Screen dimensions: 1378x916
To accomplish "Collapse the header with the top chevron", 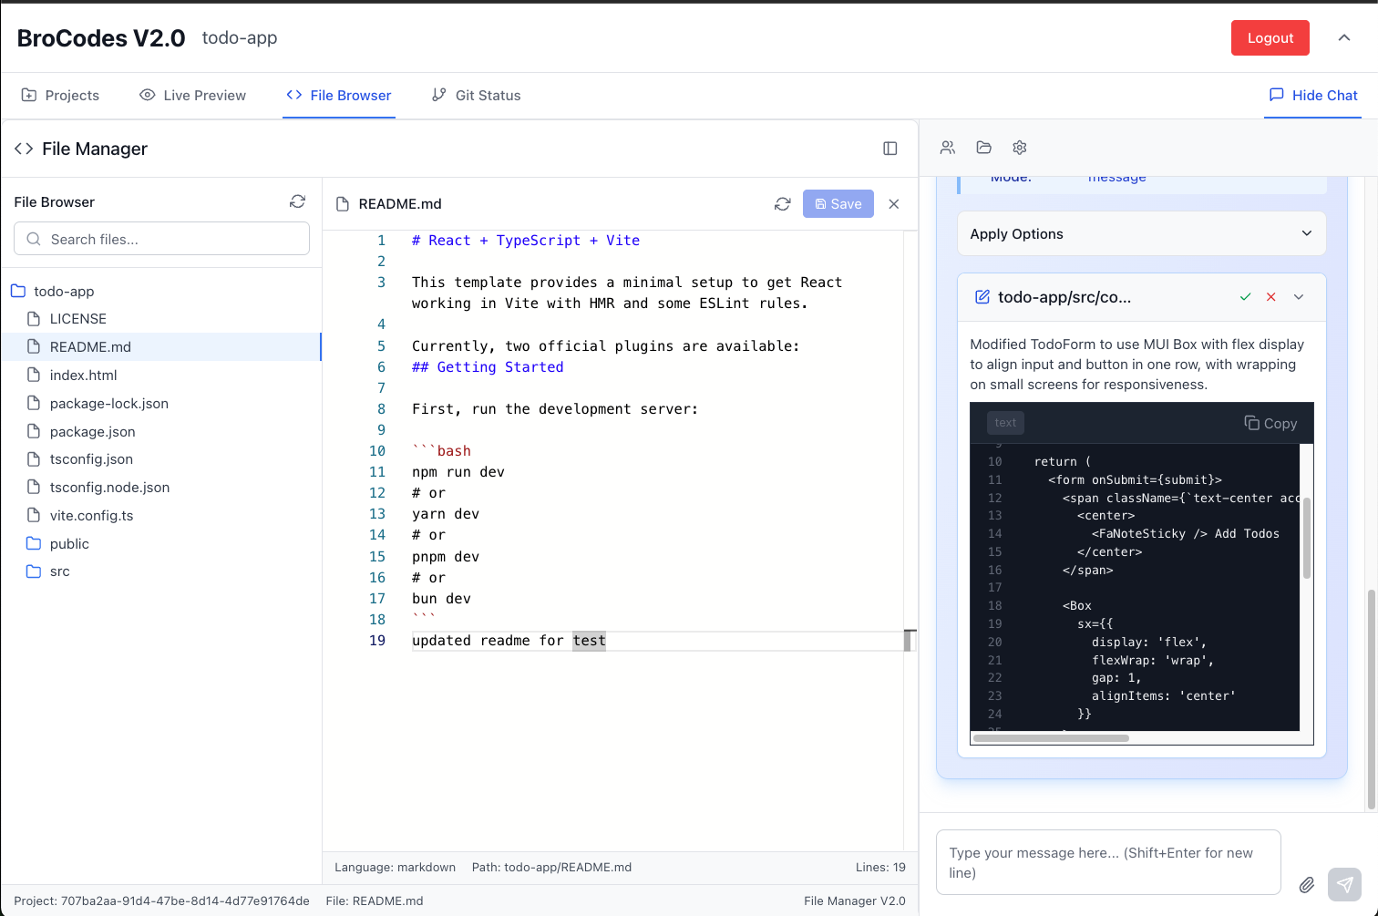I will [x=1344, y=37].
